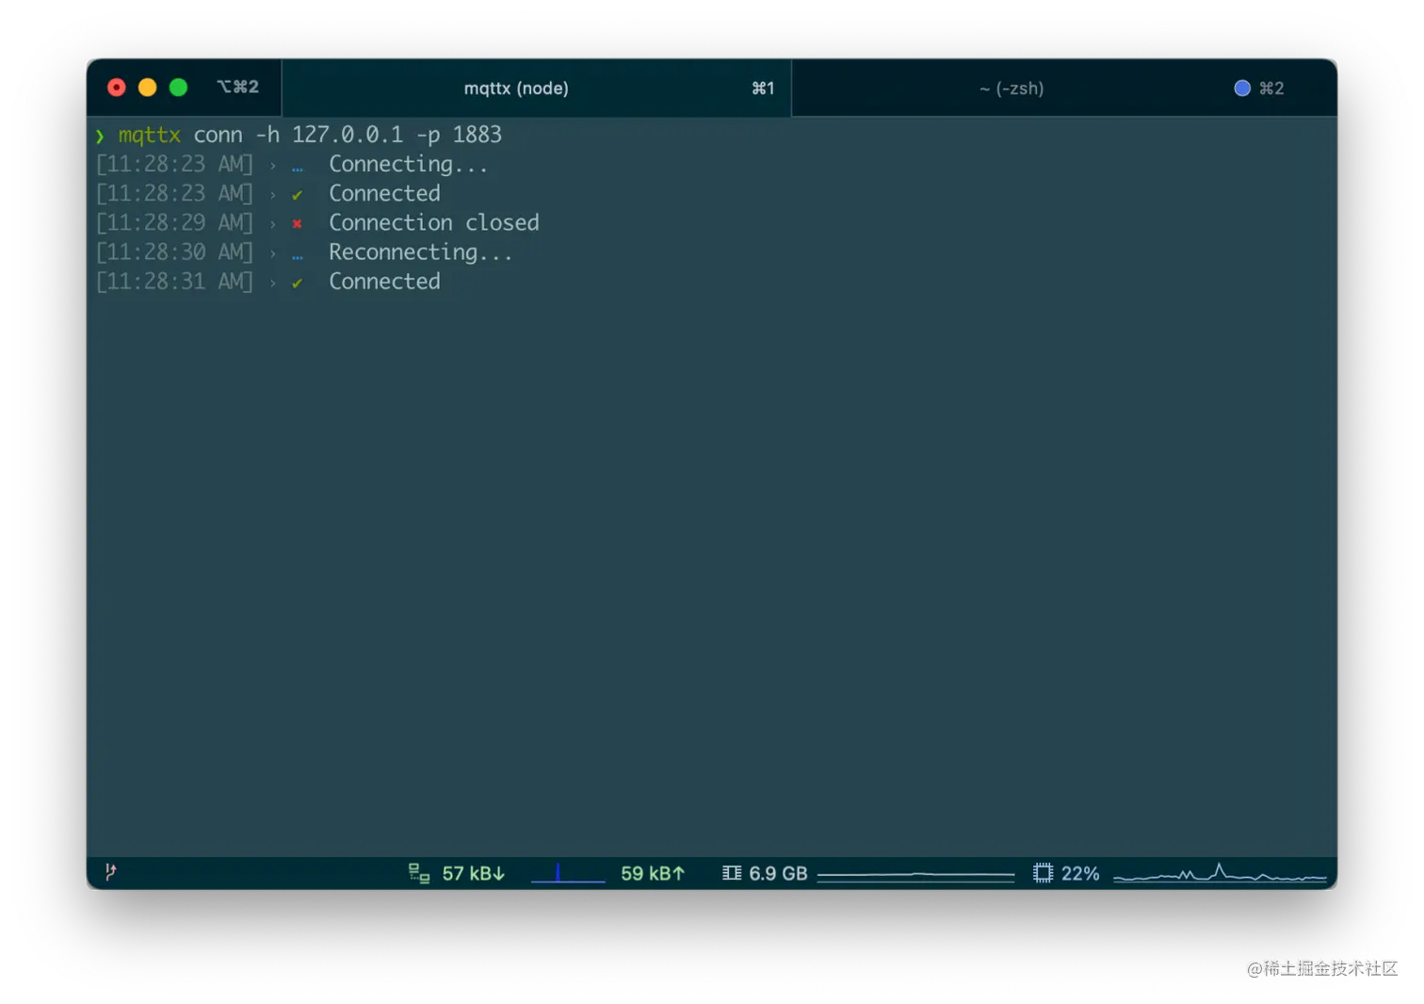
Task: Click the memory icon in status bar
Action: point(732,873)
